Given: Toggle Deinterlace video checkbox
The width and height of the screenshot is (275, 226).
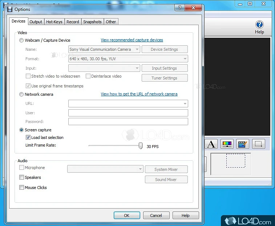Looking at the screenshot, I should click(88, 76).
